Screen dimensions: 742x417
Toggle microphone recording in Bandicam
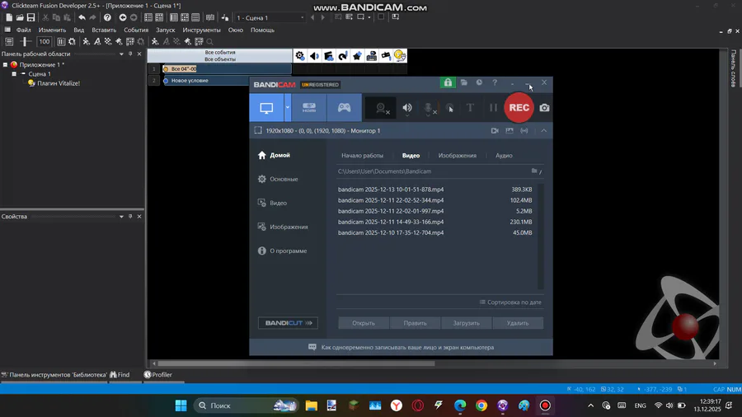[428, 108]
